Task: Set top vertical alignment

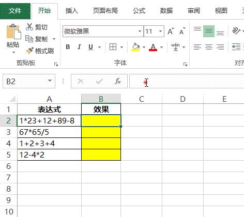Action: point(197,29)
